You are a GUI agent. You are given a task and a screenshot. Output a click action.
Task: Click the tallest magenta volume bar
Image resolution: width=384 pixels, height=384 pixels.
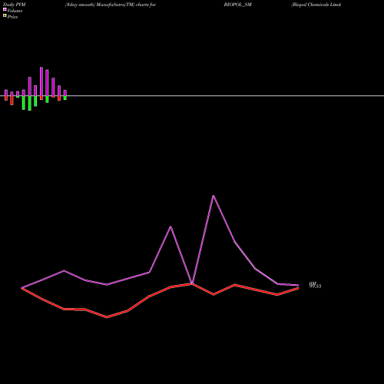41,81
